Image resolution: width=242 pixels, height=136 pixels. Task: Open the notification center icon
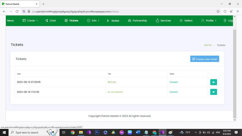coord(236,132)
